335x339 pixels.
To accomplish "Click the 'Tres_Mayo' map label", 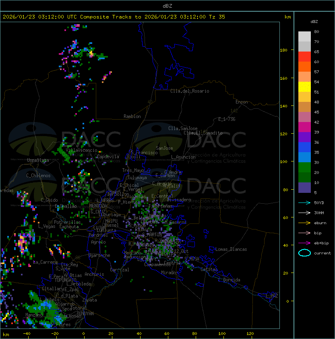I will [133, 170].
